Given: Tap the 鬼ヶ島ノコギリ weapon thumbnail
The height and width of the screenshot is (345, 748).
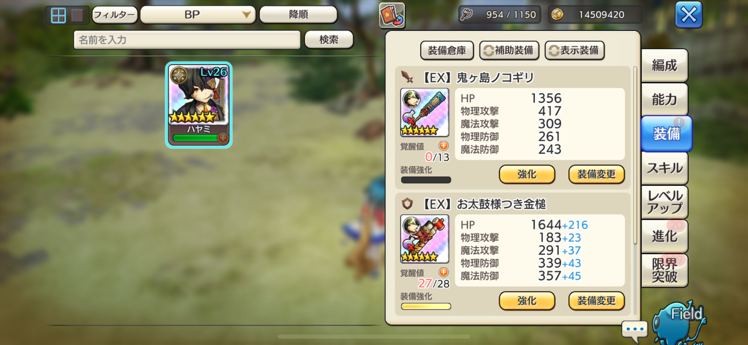Looking at the screenshot, I should pyautogui.click(x=425, y=113).
